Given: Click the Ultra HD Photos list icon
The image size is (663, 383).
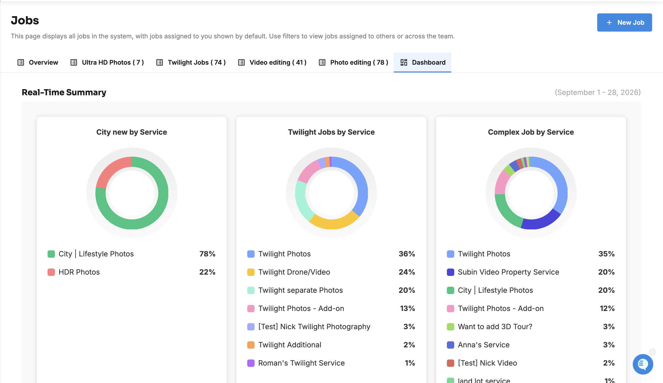Looking at the screenshot, I should point(74,62).
